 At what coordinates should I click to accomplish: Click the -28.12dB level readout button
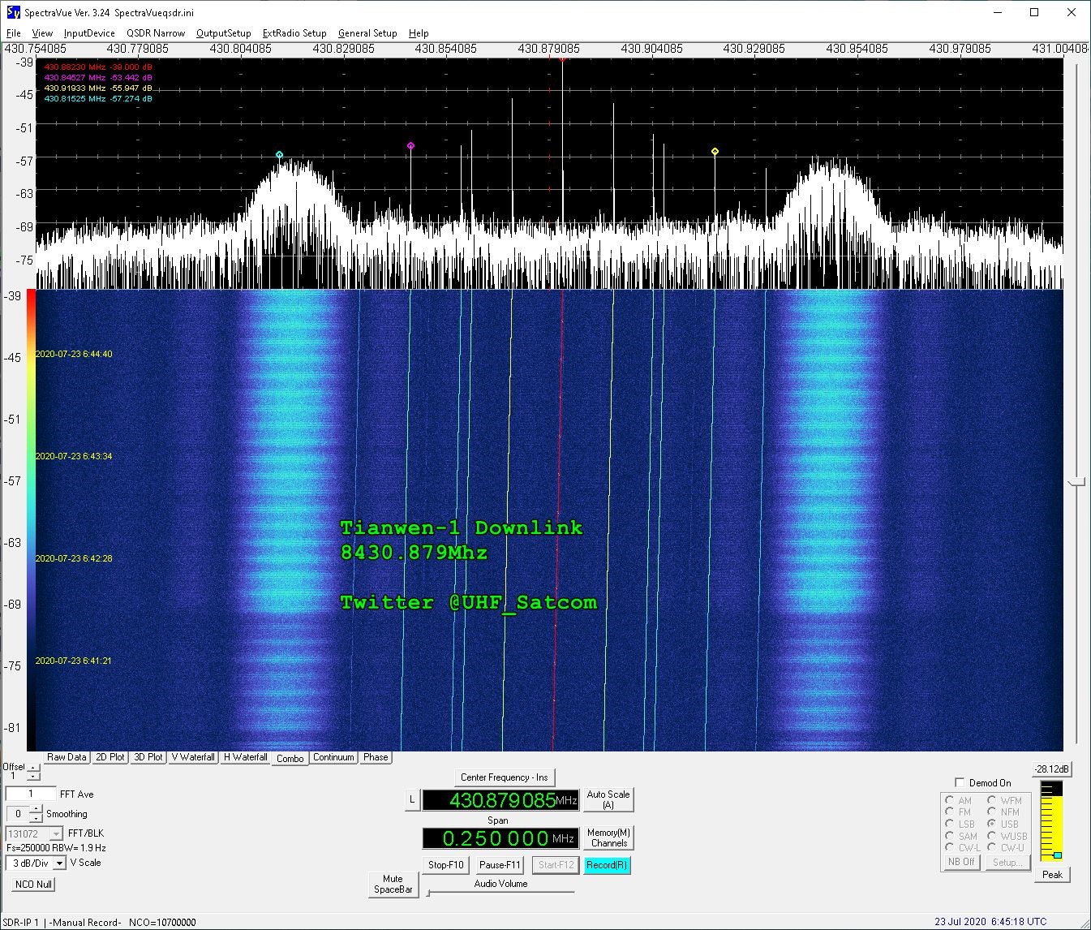(x=1051, y=769)
